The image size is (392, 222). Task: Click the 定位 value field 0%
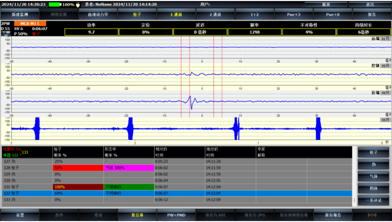[146, 32]
